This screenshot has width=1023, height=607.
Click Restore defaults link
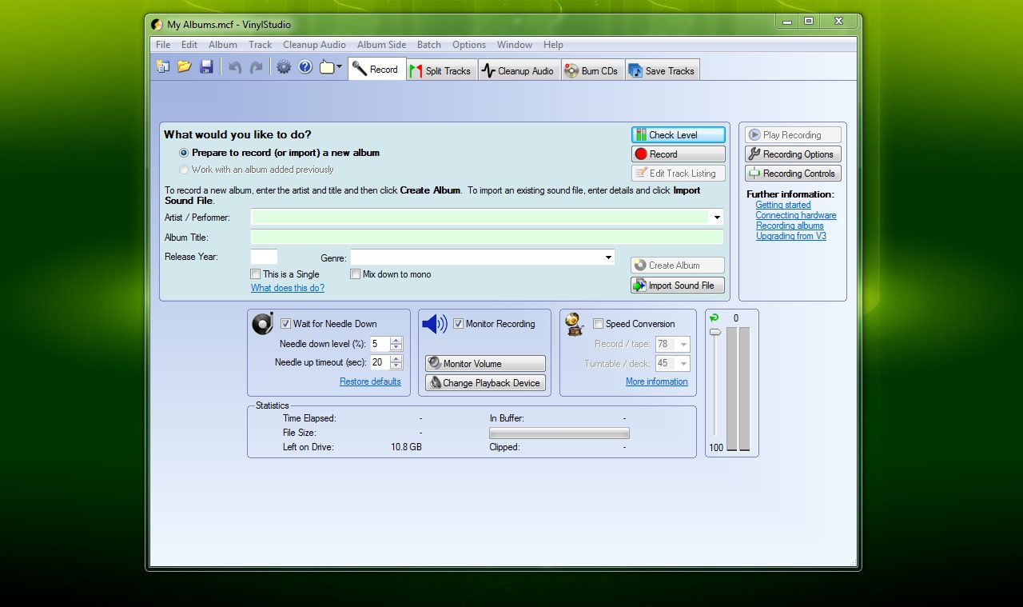[x=370, y=381]
